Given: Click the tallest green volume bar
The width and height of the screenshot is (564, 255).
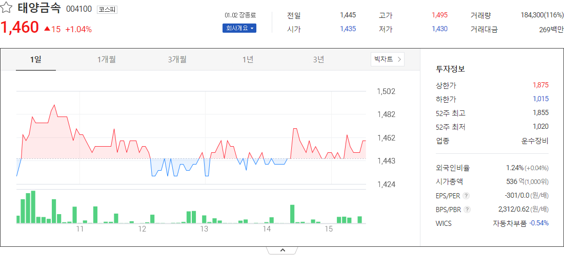Looking at the screenshot, I should [33, 207].
